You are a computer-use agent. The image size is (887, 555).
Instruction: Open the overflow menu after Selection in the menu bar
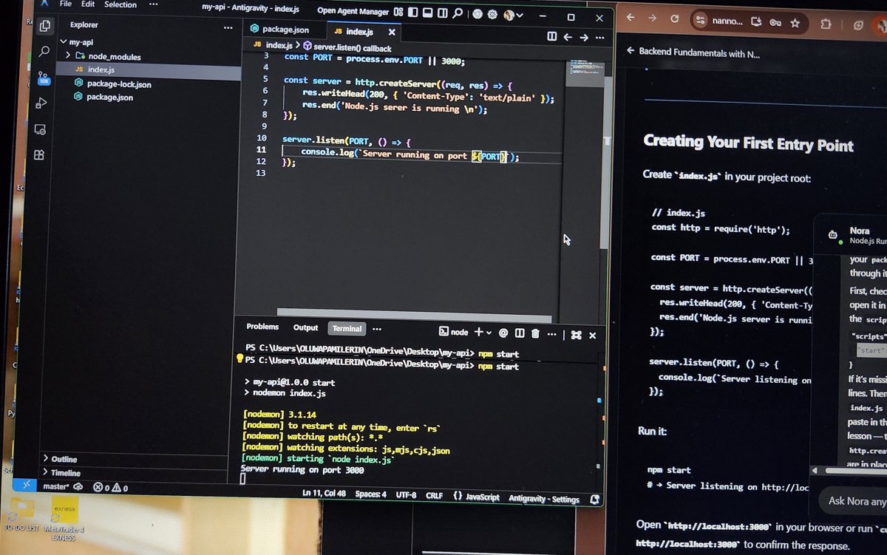click(153, 5)
